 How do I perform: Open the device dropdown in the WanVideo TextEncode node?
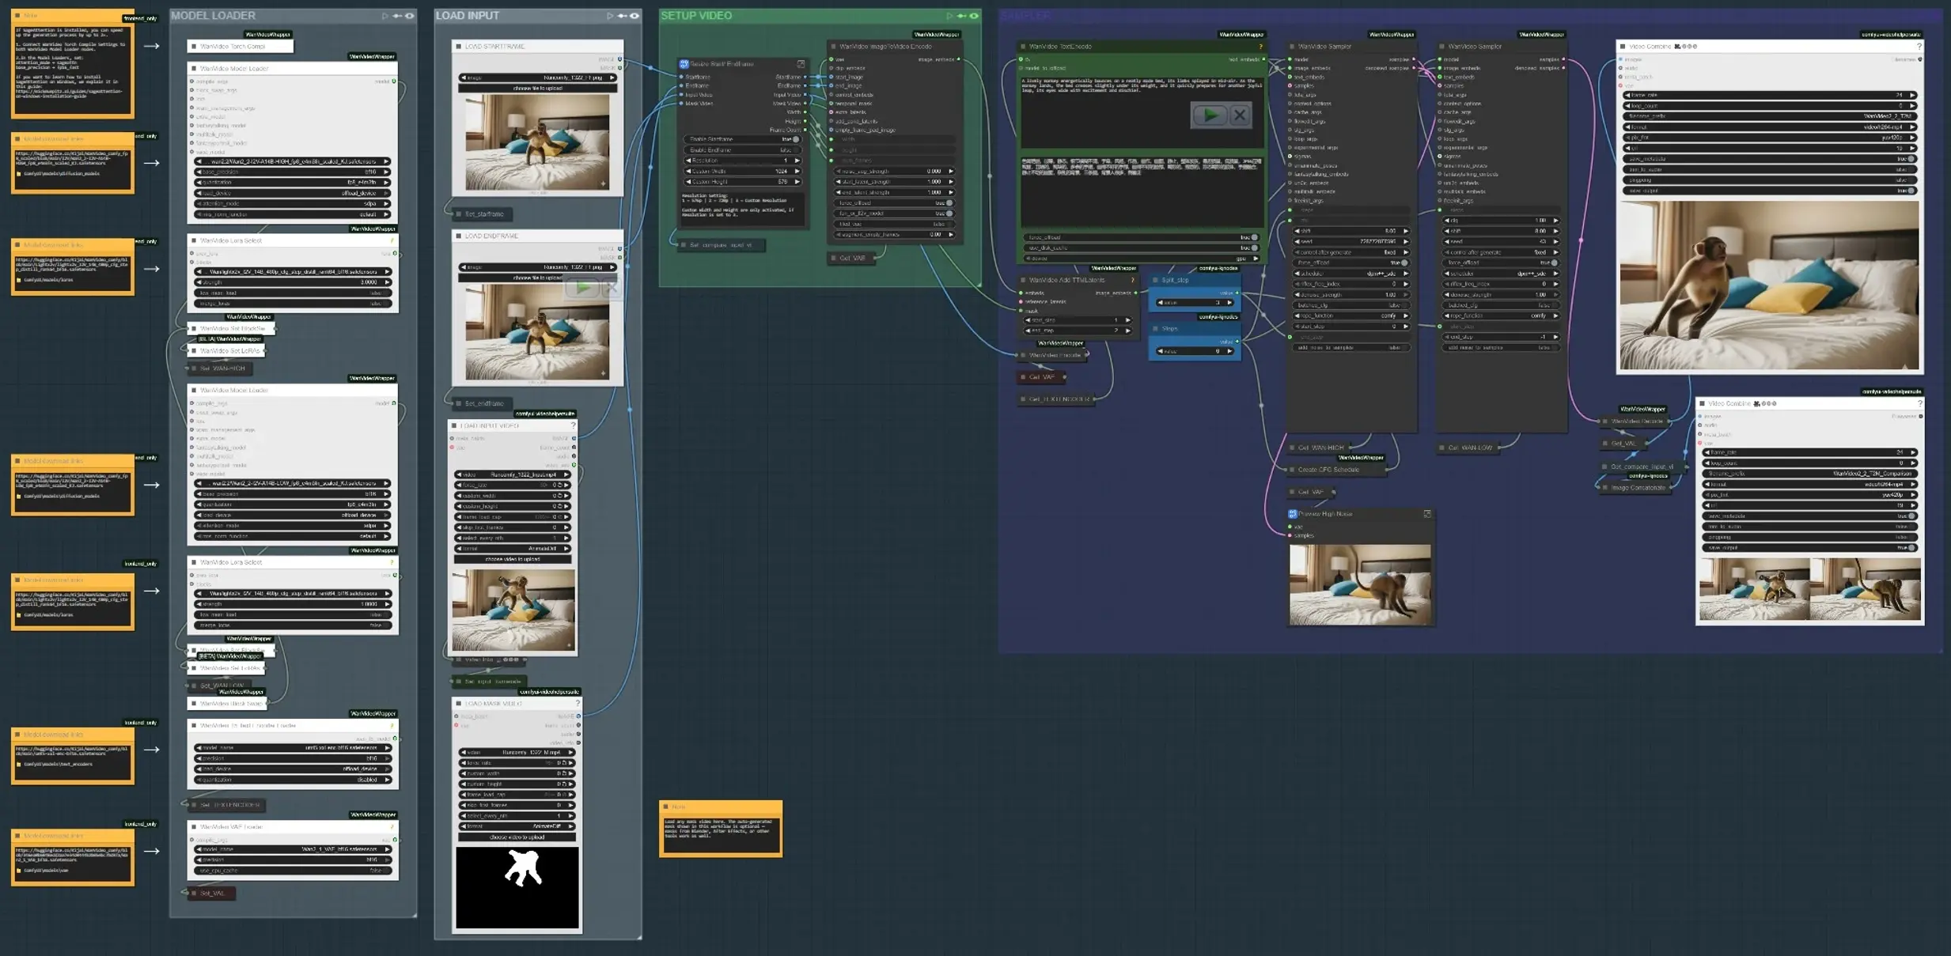(x=1141, y=258)
